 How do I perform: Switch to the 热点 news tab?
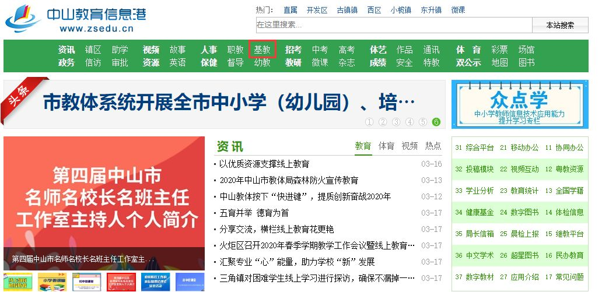pyautogui.click(x=433, y=146)
